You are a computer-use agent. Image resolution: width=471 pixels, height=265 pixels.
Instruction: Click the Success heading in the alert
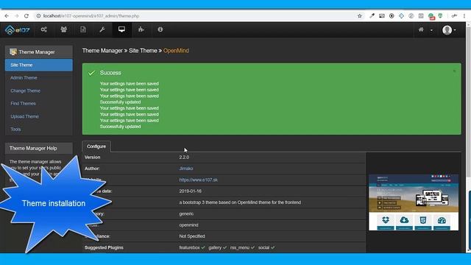pyautogui.click(x=110, y=73)
